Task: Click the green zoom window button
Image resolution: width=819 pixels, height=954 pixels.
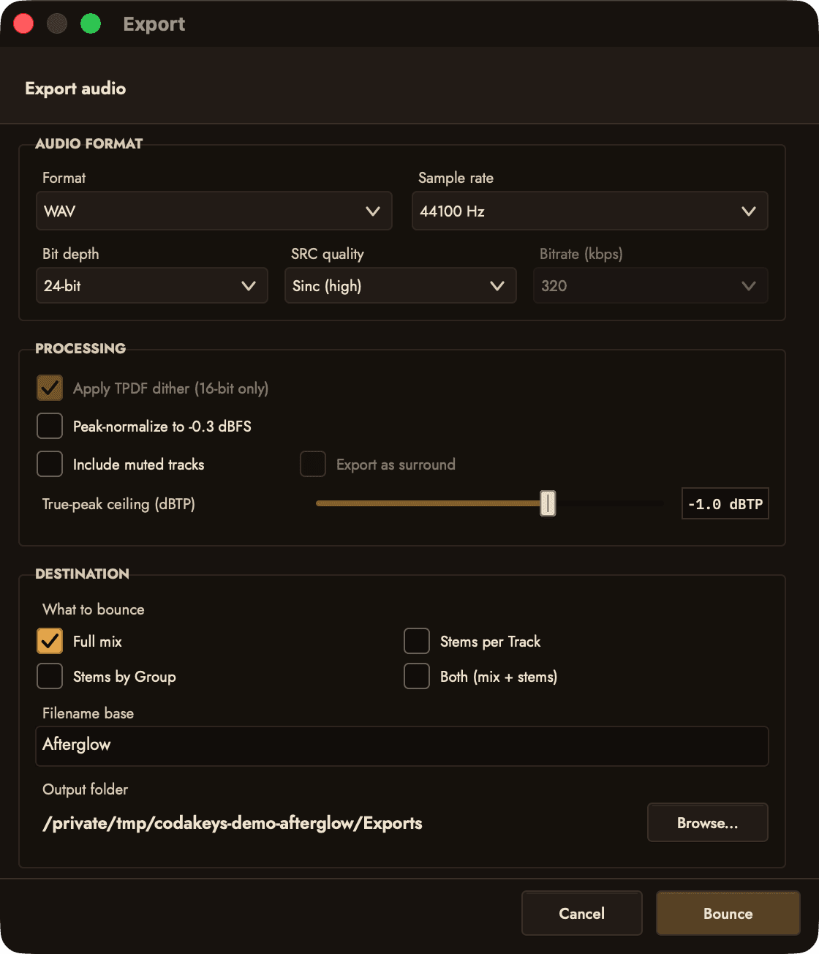Action: point(91,23)
